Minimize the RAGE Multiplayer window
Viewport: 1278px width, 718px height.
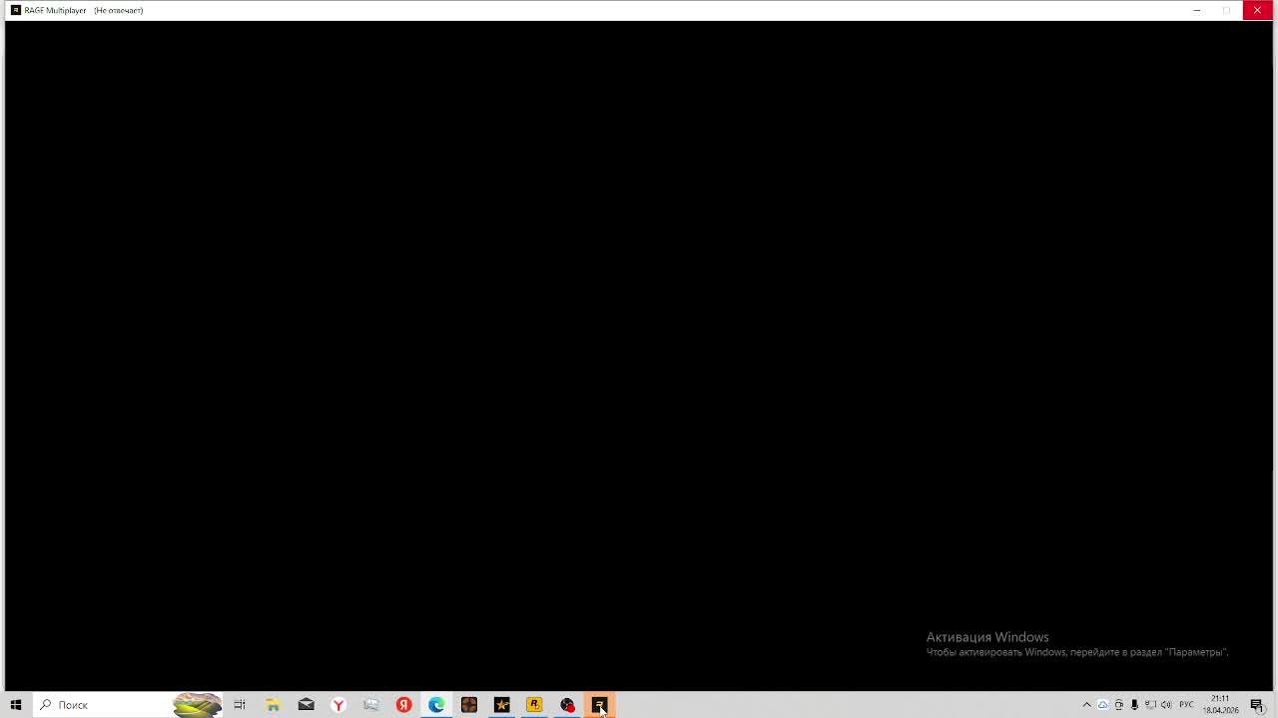(x=1196, y=10)
